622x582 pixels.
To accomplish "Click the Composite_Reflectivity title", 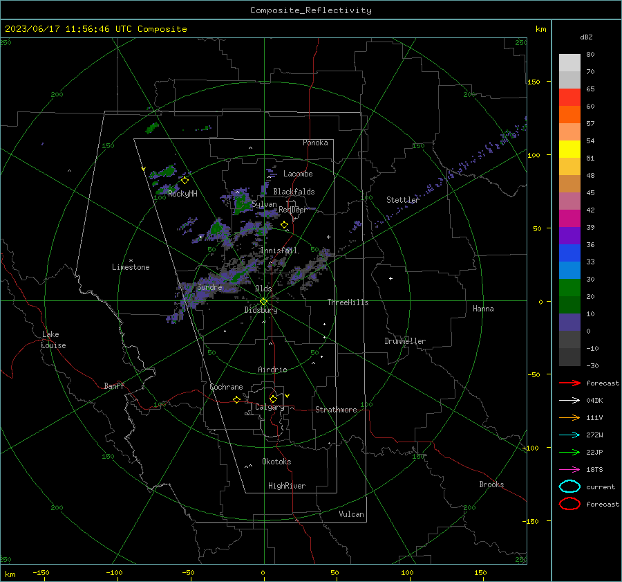I will [x=310, y=10].
